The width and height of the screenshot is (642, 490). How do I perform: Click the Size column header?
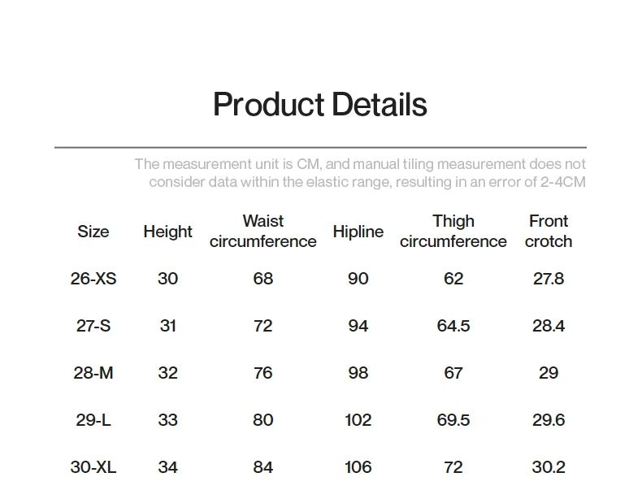(x=93, y=232)
